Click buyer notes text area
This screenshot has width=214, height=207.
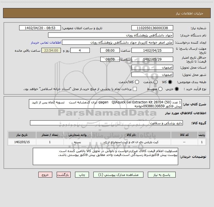105,156
